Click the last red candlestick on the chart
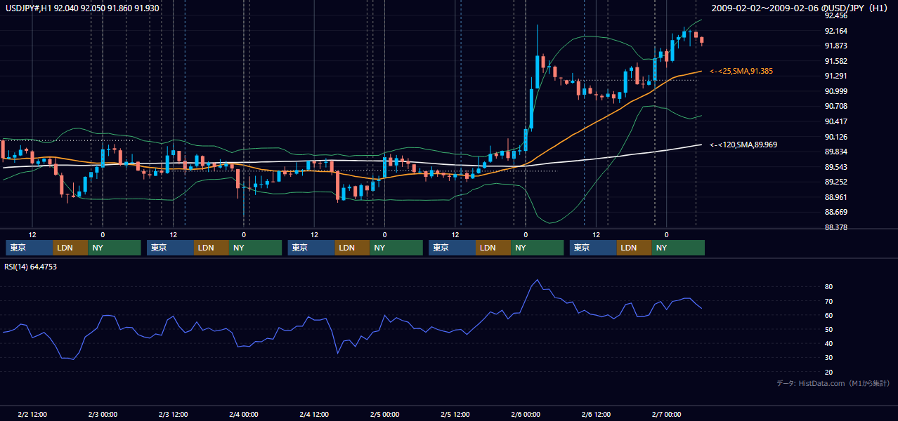 [701, 40]
